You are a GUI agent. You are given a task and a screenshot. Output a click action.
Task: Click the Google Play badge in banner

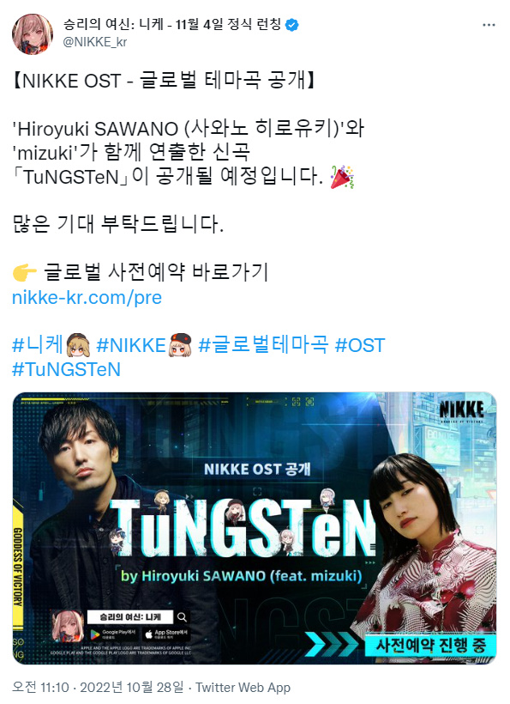[x=113, y=634]
